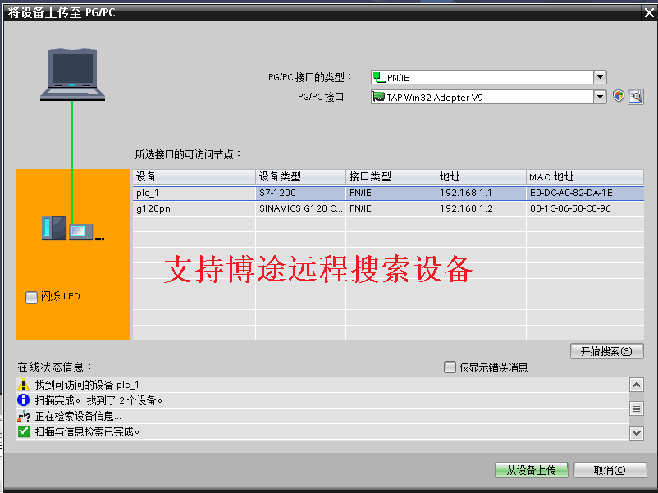This screenshot has width=658, height=493.
Task: Click the scroll-down arrow of the status message list
Action: click(x=637, y=432)
